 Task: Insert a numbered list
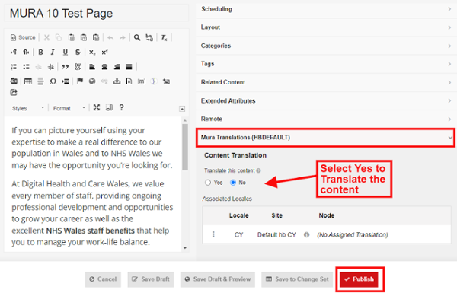pyautogui.click(x=14, y=67)
